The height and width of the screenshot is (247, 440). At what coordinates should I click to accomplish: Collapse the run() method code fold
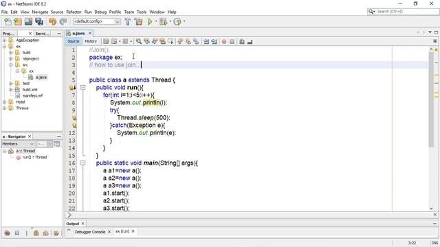pos(82,87)
